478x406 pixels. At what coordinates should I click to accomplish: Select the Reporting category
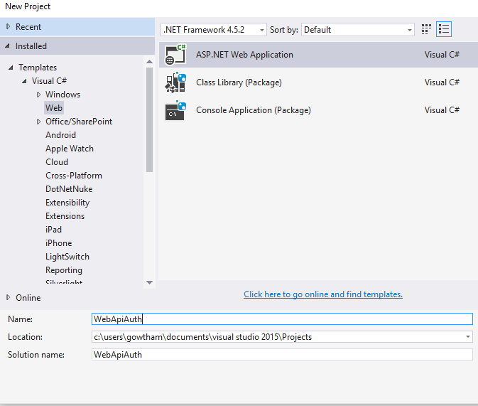tap(64, 270)
